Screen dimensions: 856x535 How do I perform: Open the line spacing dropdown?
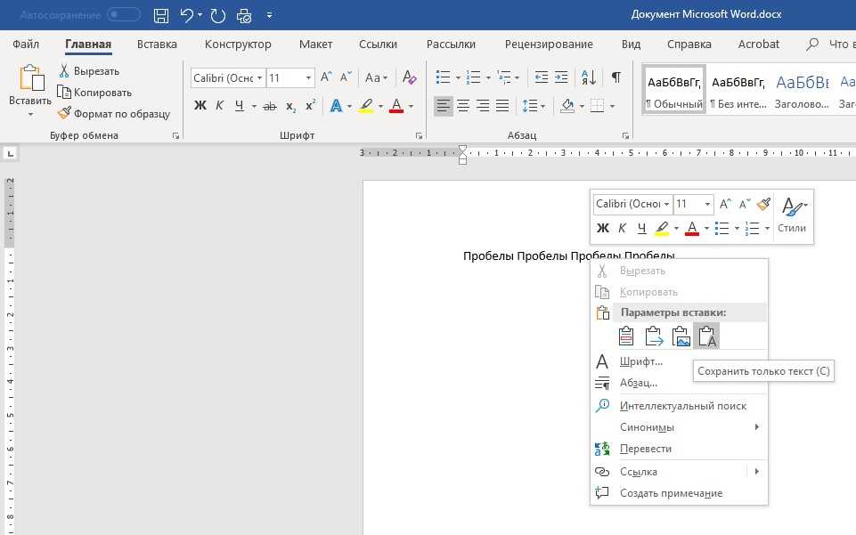(534, 106)
